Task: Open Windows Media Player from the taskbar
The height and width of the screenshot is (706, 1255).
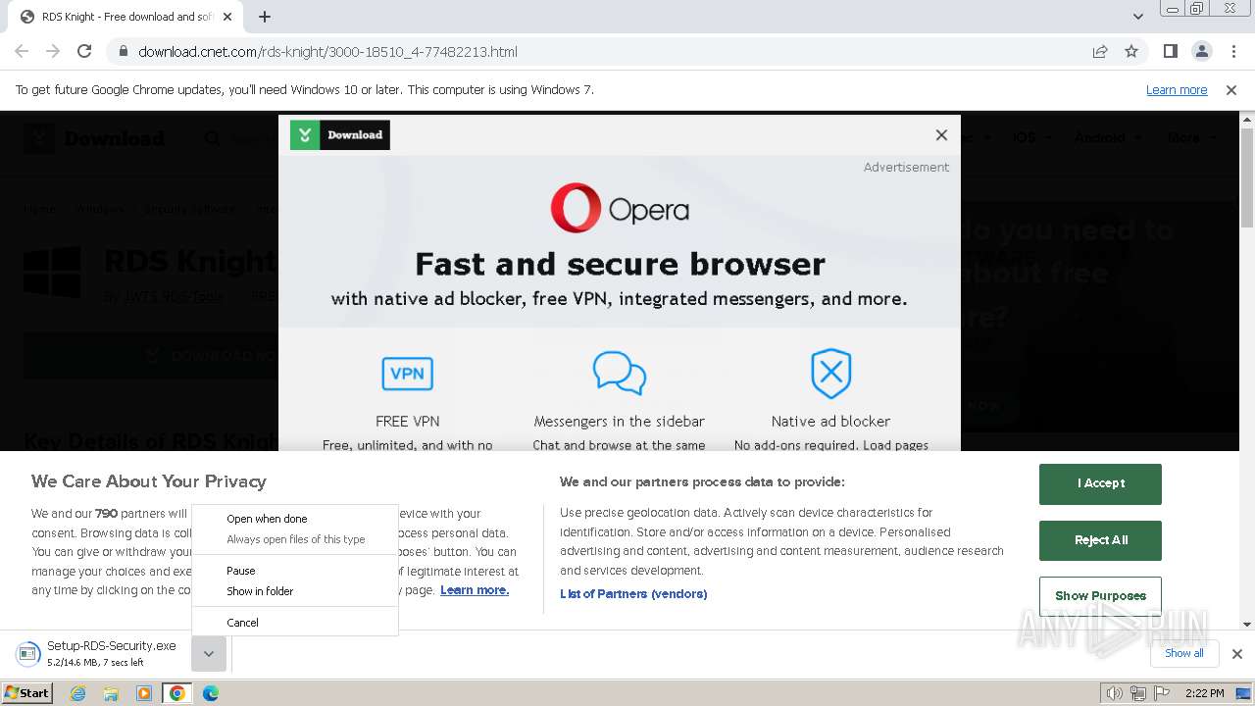Action: (144, 693)
